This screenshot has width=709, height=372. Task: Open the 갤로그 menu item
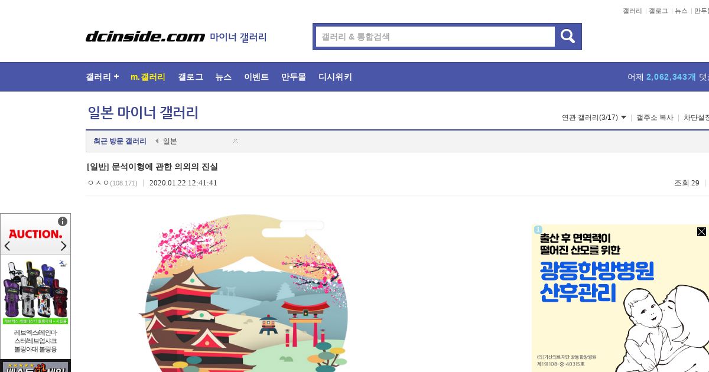click(190, 77)
